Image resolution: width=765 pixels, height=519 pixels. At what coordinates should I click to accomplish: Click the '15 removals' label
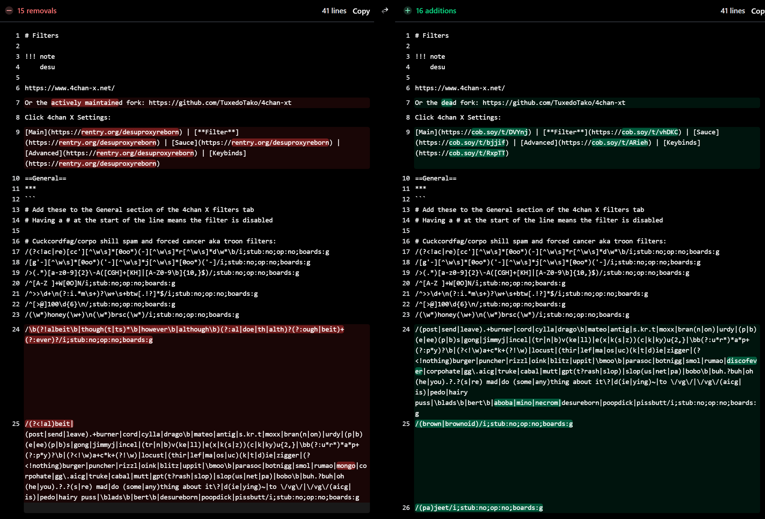(37, 11)
